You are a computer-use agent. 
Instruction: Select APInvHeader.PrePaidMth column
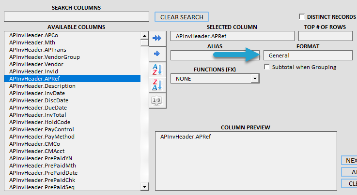[72, 166]
